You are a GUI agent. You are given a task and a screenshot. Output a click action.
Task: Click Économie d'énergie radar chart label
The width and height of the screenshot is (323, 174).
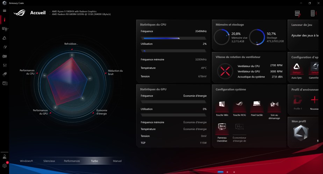coord(102,112)
